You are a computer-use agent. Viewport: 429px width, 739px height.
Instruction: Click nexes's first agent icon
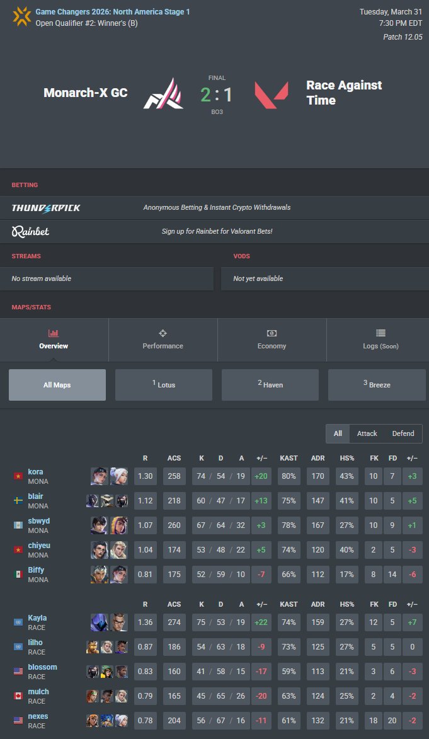pos(93,720)
